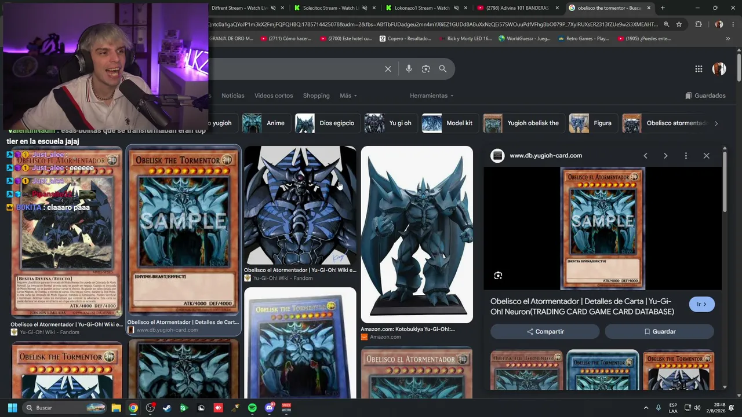The height and width of the screenshot is (417, 742).
Task: Open more options in image preview panel
Action: coord(686,156)
